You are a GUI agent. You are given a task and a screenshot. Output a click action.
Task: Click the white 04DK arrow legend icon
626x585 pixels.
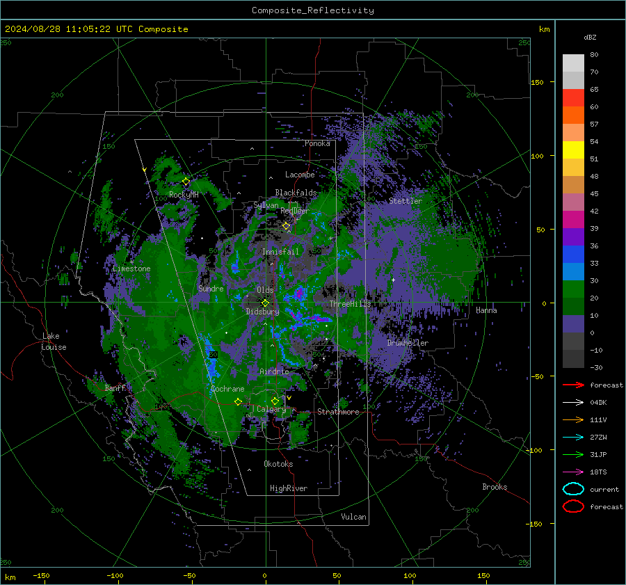click(x=573, y=402)
